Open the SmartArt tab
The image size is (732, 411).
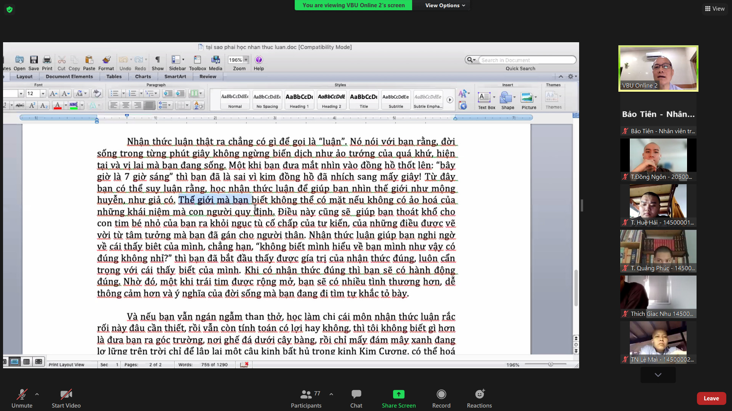(175, 76)
